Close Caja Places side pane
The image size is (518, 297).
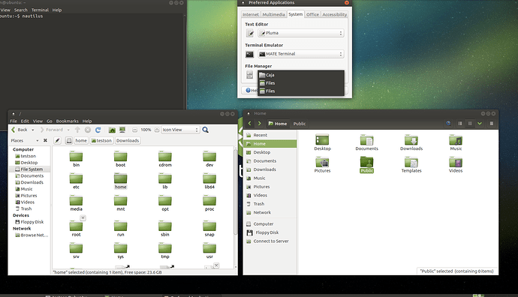45,140
